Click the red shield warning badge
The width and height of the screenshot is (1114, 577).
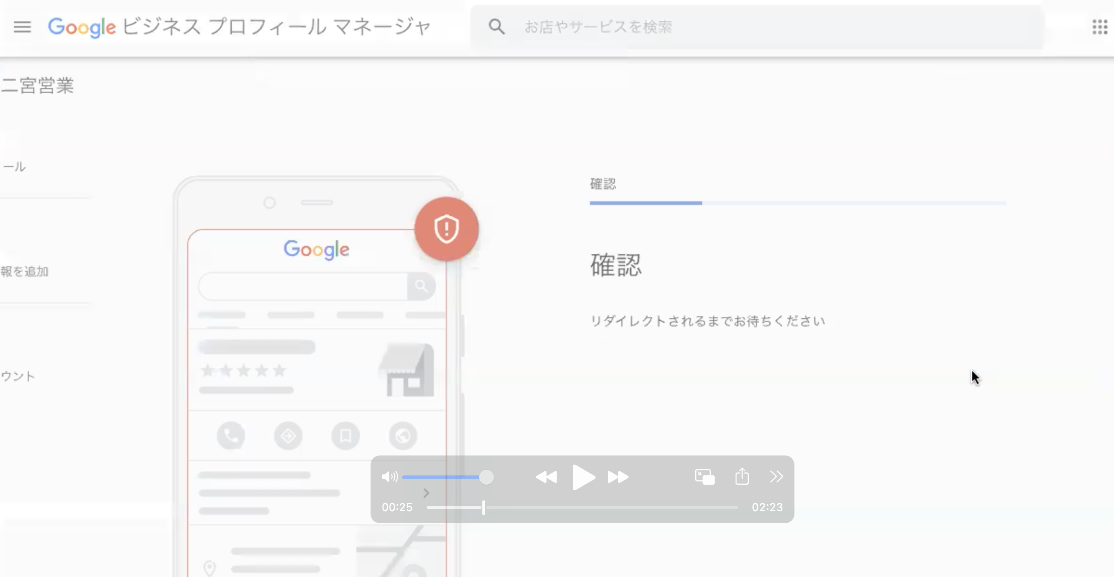click(446, 229)
